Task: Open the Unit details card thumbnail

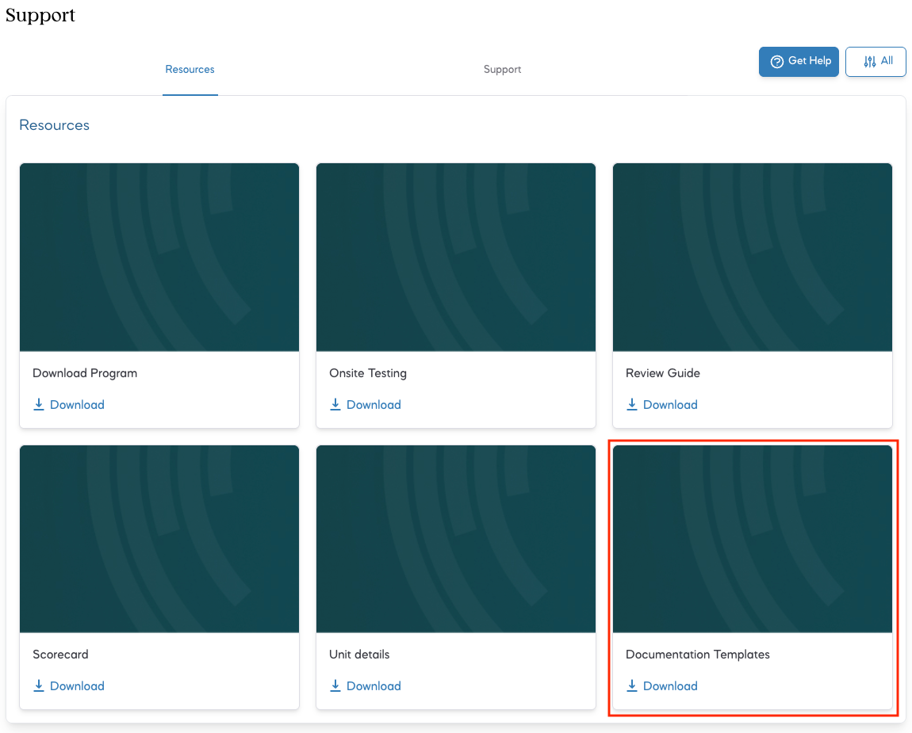Action: coord(456,539)
